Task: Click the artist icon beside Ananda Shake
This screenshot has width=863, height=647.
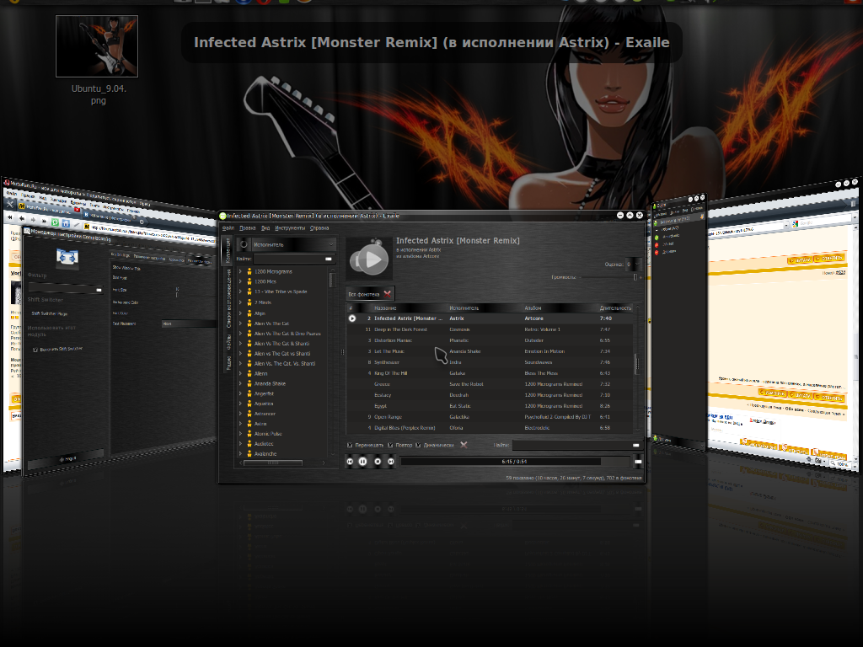Action: pos(249,383)
